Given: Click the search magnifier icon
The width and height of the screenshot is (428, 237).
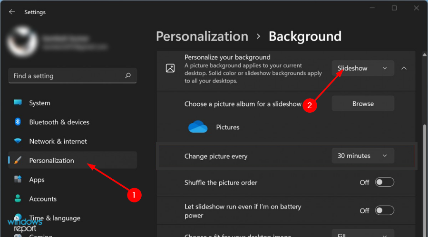Looking at the screenshot, I should [x=127, y=76].
